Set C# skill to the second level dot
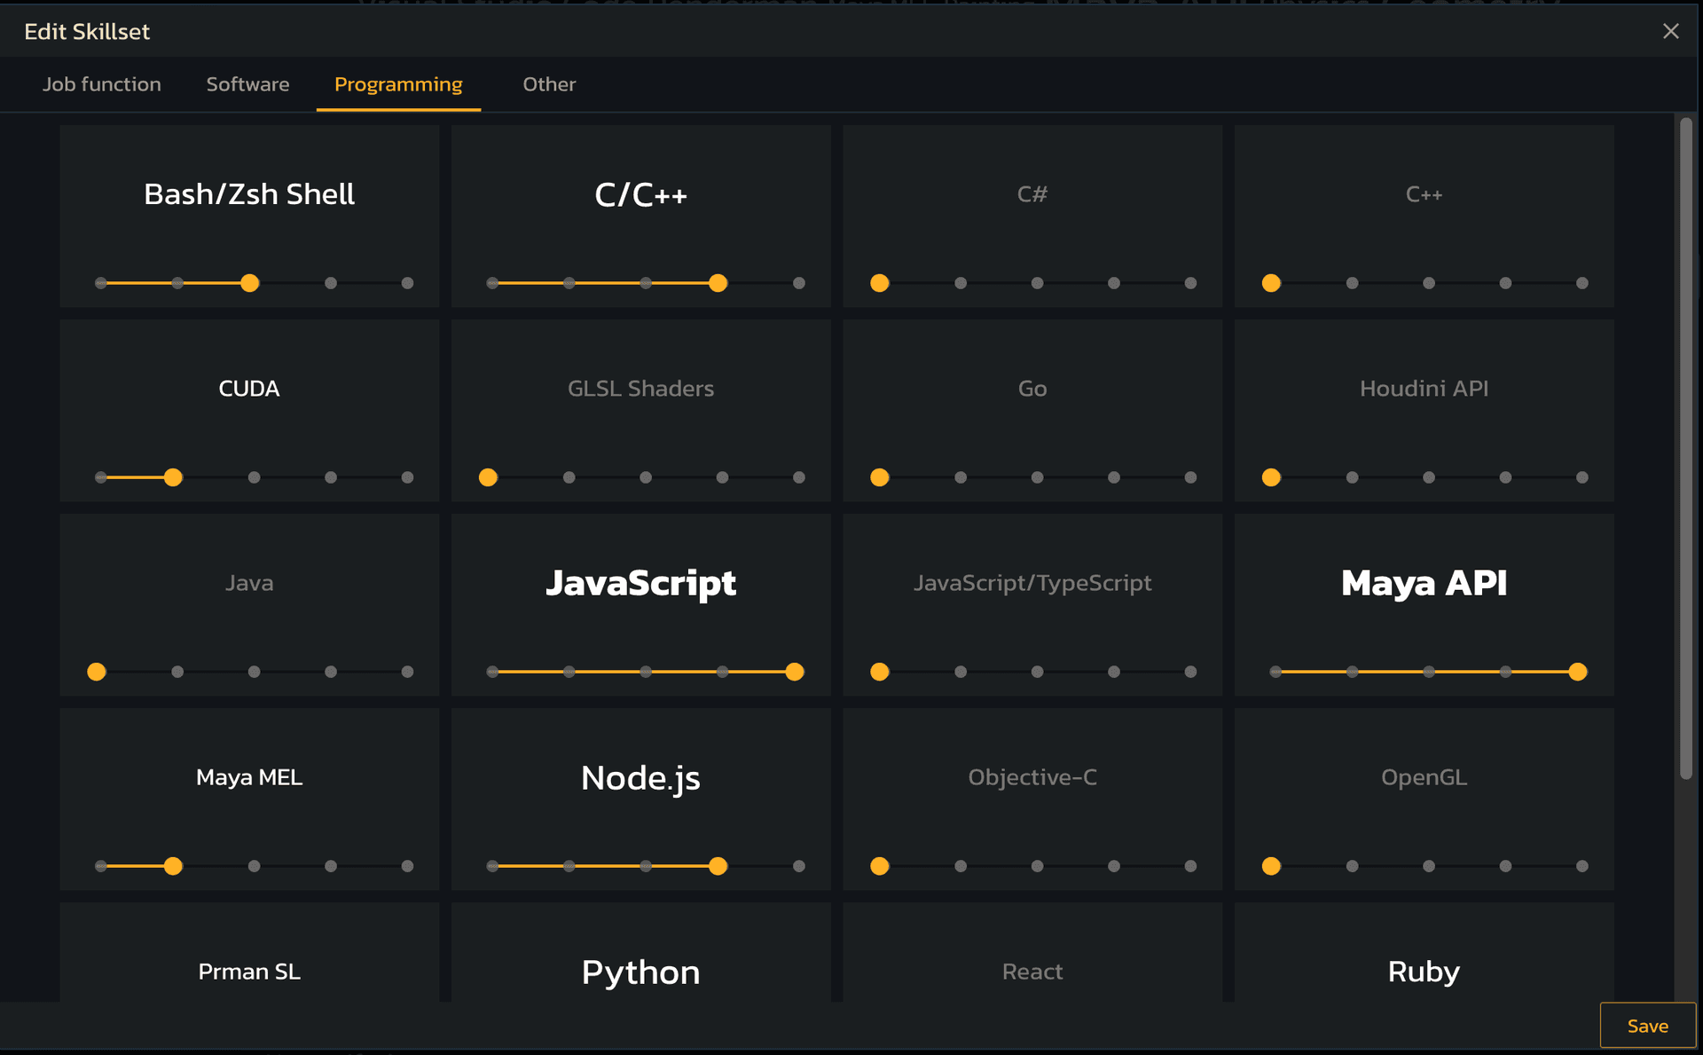 pos(961,283)
